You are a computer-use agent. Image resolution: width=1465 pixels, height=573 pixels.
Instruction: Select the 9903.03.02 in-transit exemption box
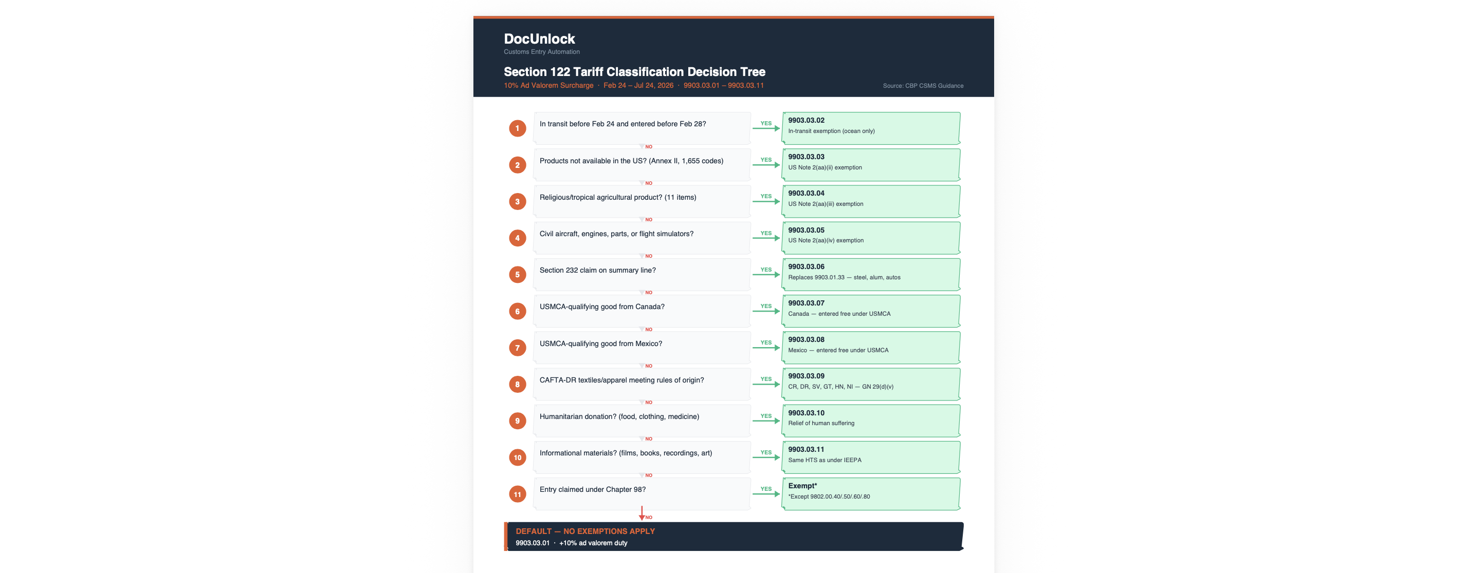tap(871, 128)
